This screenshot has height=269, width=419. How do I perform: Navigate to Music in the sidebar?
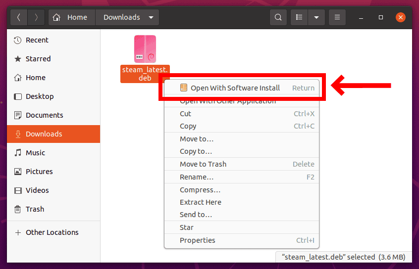coord(35,153)
